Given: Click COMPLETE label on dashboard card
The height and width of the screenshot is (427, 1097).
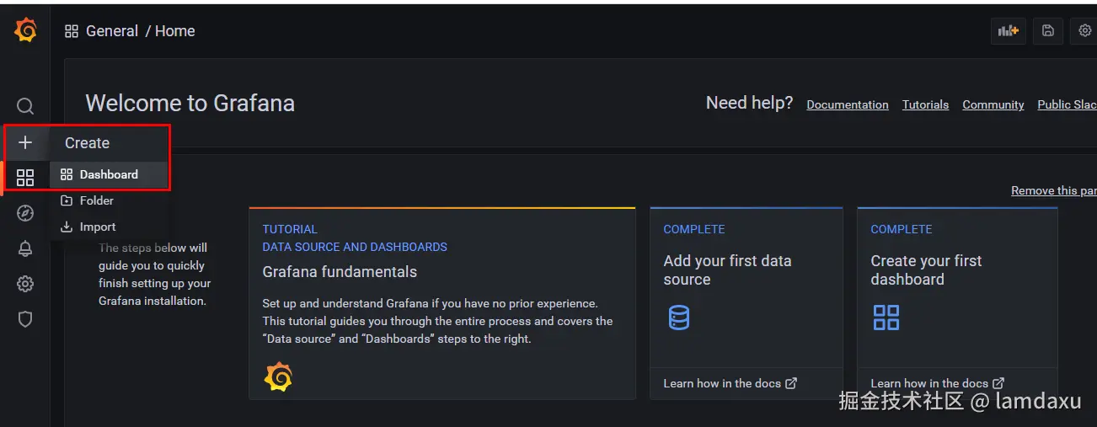Looking at the screenshot, I should [x=902, y=229].
